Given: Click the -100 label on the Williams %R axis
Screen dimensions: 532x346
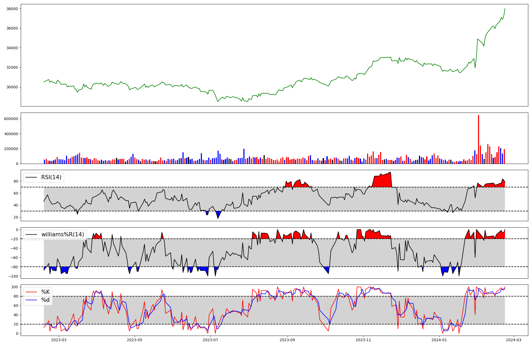Looking at the screenshot, I should (14, 276).
